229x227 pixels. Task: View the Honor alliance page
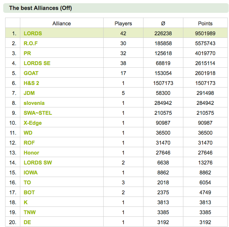coord(32,153)
